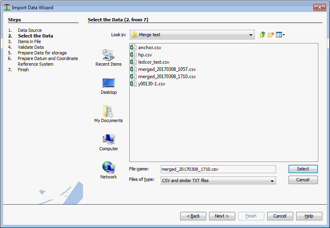
Task: Click the ledcor_test.csv file icon
Action: coord(133,62)
